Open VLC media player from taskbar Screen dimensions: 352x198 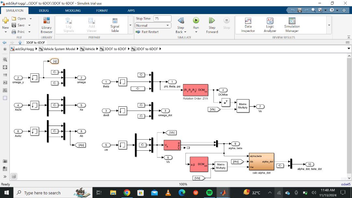[x=168, y=192]
